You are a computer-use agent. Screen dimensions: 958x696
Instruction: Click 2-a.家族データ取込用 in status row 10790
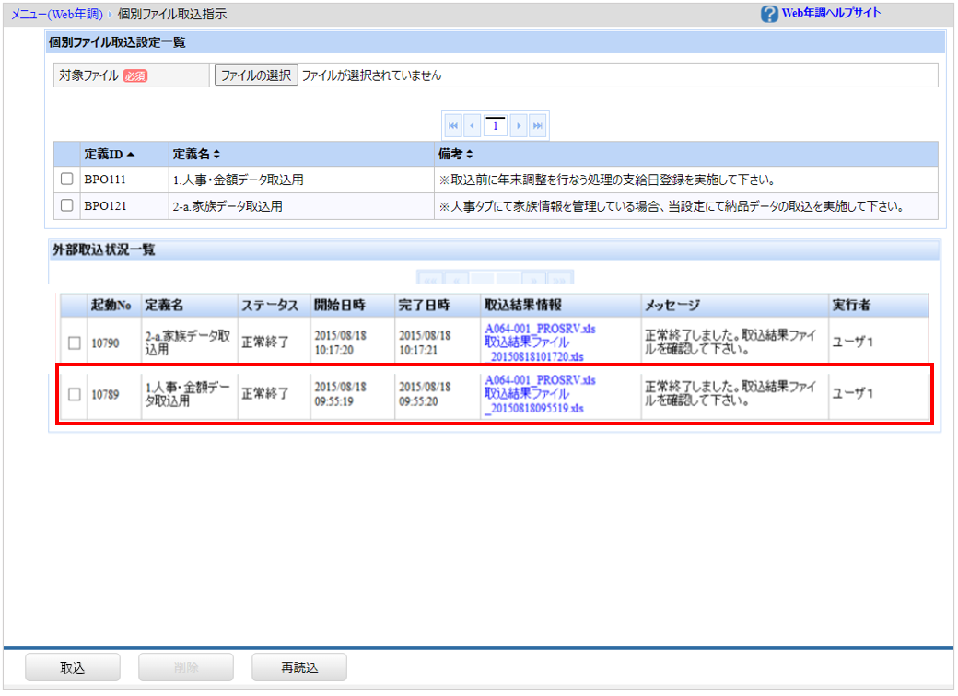188,342
